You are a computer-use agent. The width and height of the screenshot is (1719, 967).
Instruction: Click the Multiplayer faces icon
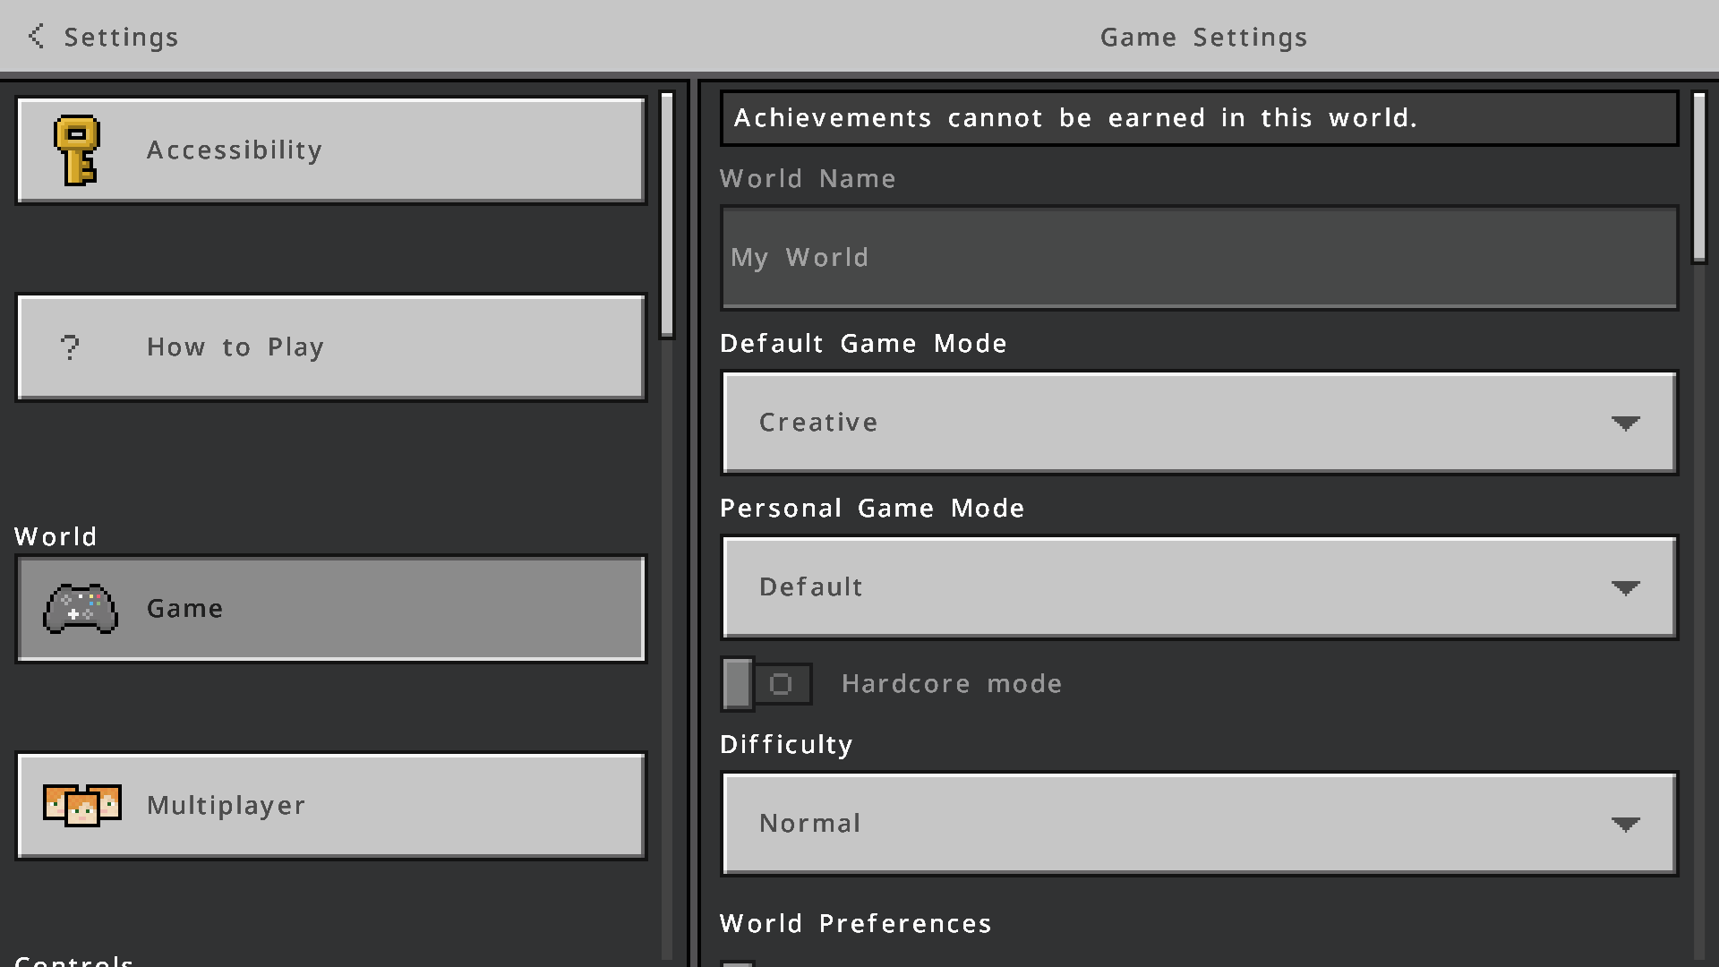pos(82,805)
